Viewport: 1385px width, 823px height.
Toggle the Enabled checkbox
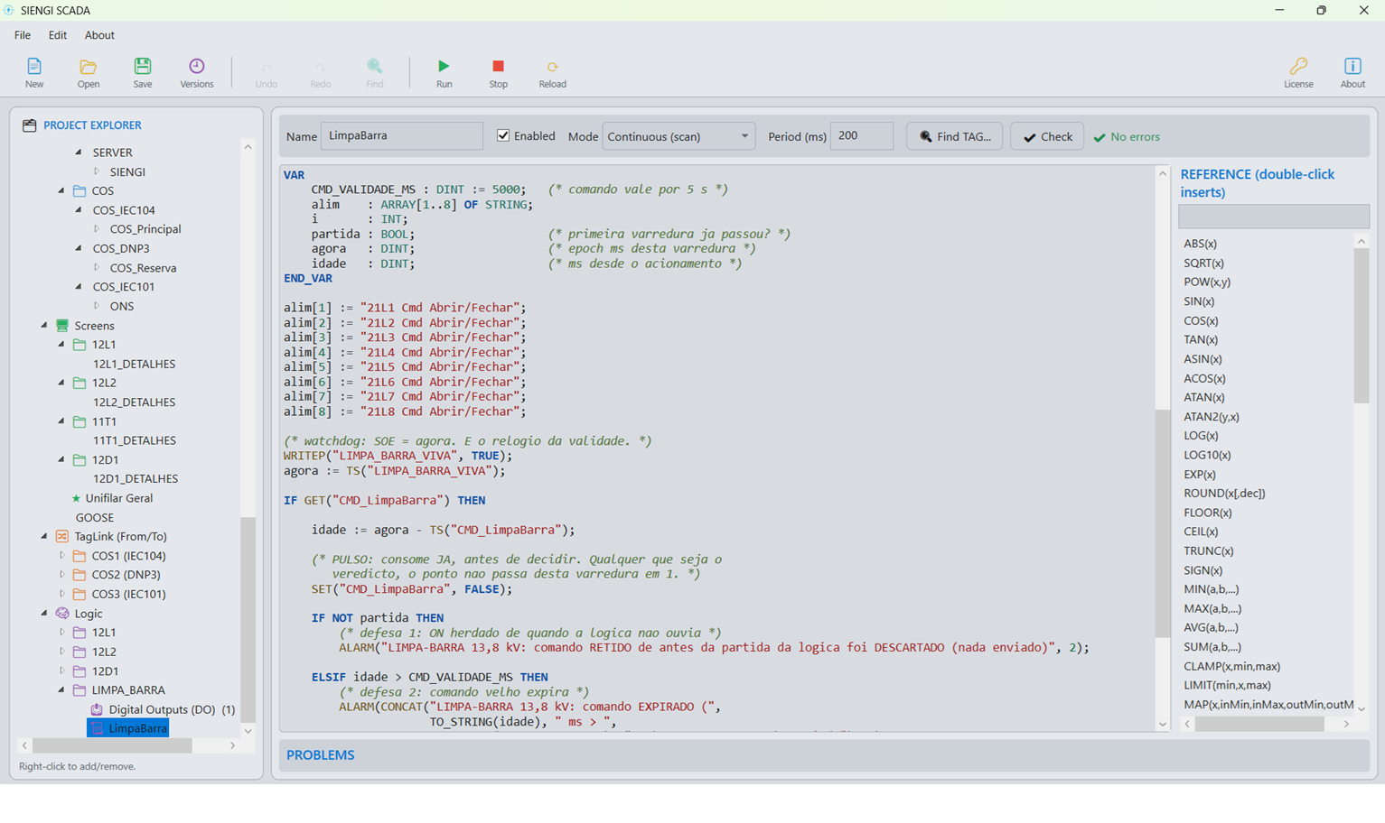(x=503, y=135)
